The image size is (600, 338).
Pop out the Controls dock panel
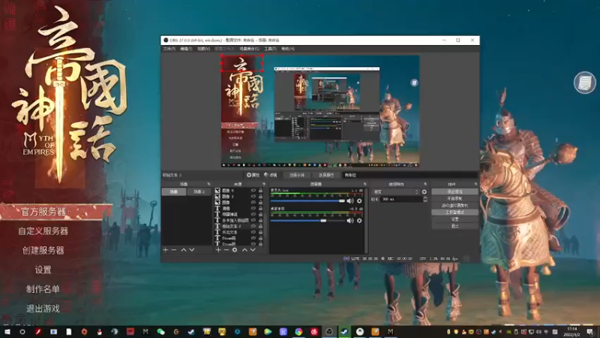coord(475,184)
